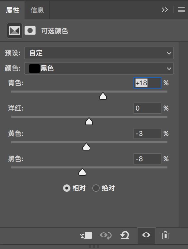This screenshot has height=249, width=188.
Task: Click the 黄色 value field
Action: [147, 133]
